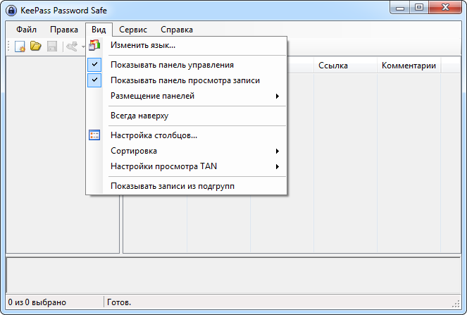
Task: Open the Файл menu
Action: pyautogui.click(x=26, y=30)
